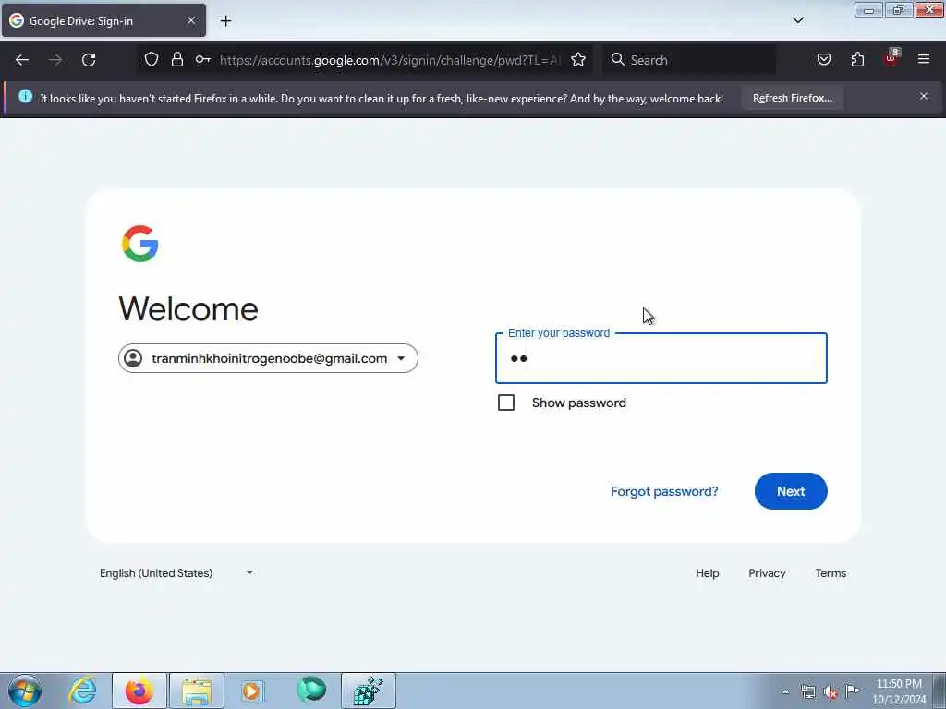Go back to the previous page
946x709 pixels.
click(x=22, y=60)
